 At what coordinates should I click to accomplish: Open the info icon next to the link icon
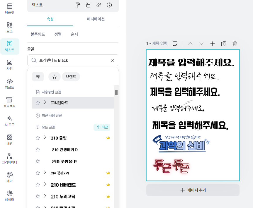tap(109, 5)
